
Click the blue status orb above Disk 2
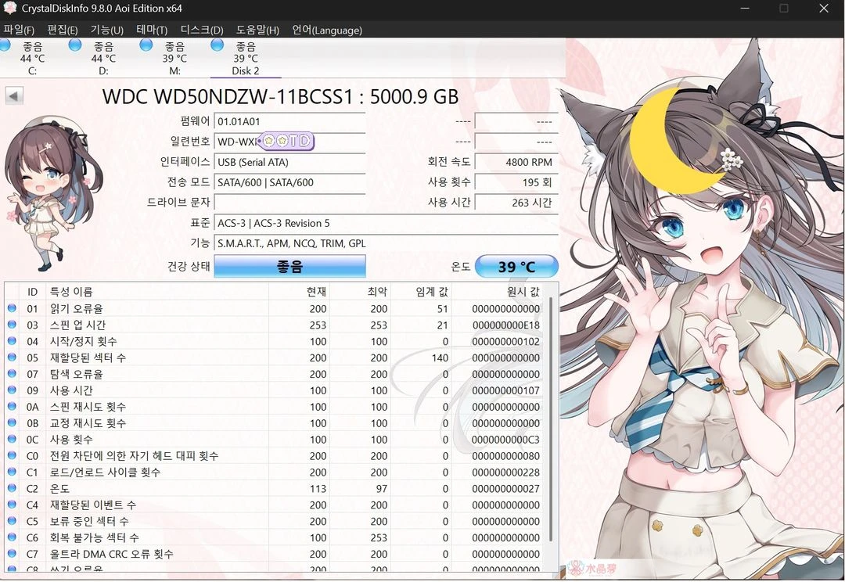click(218, 45)
